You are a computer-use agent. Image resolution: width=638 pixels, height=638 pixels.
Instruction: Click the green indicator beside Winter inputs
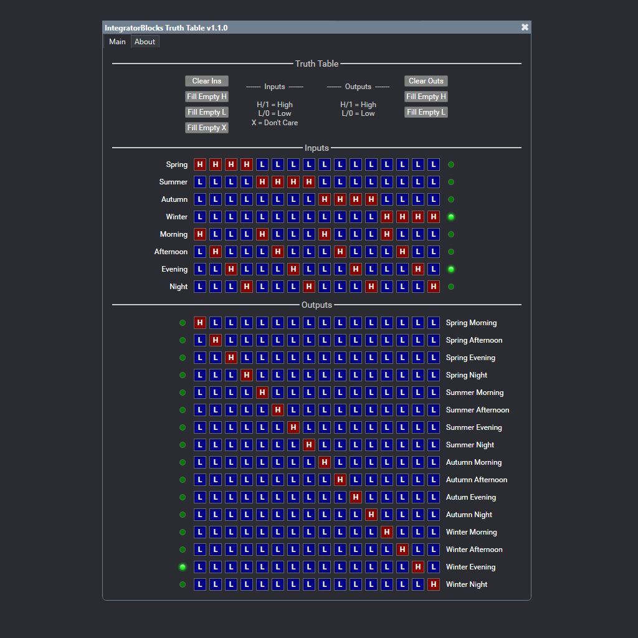pos(450,217)
